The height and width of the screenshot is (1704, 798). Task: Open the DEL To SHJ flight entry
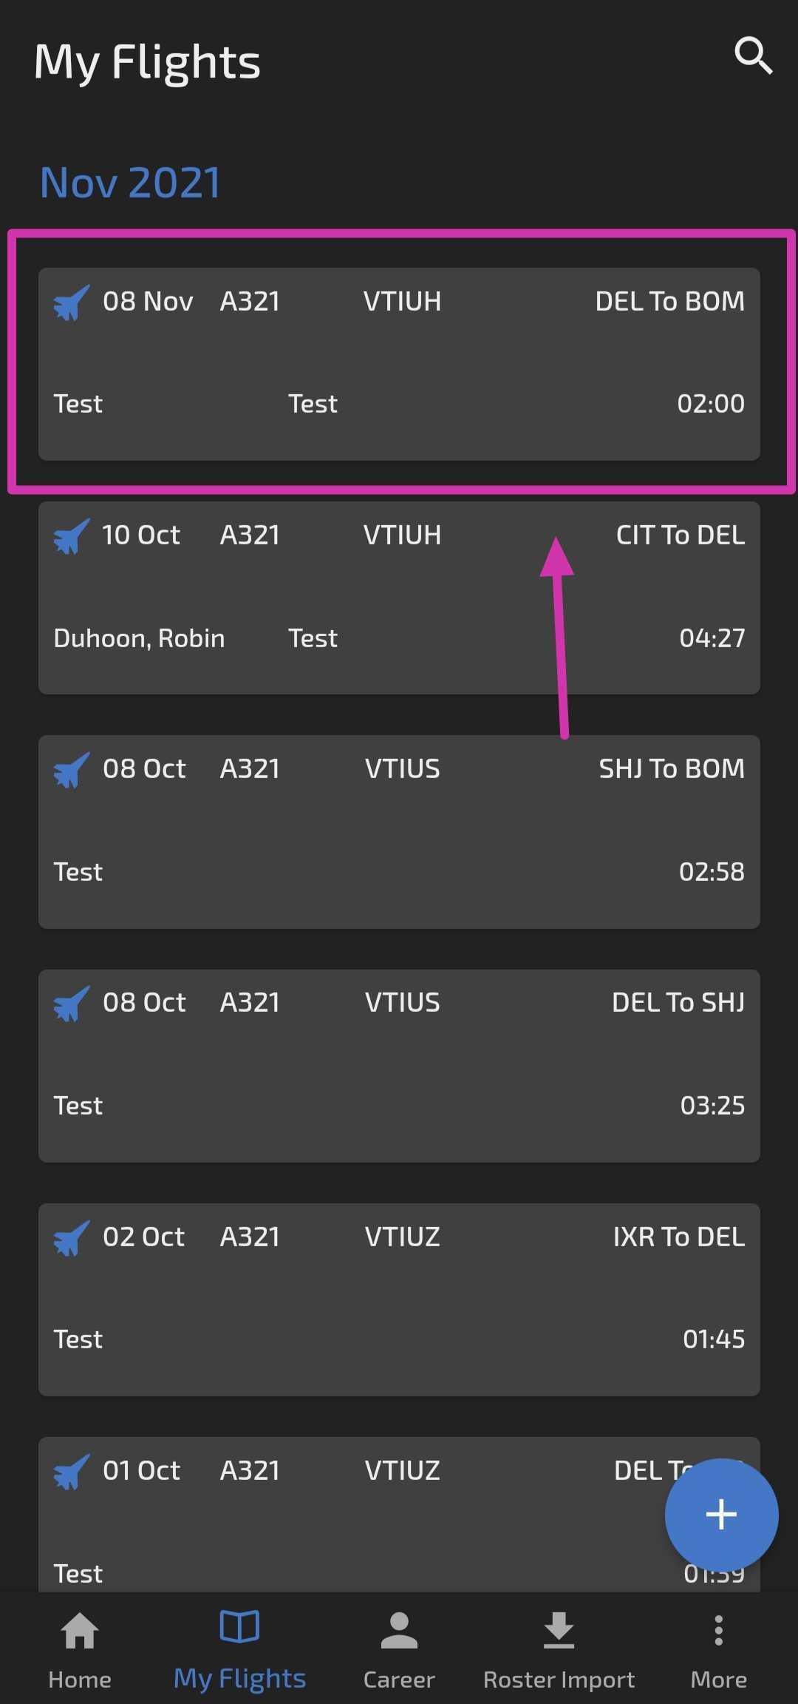click(x=399, y=1066)
